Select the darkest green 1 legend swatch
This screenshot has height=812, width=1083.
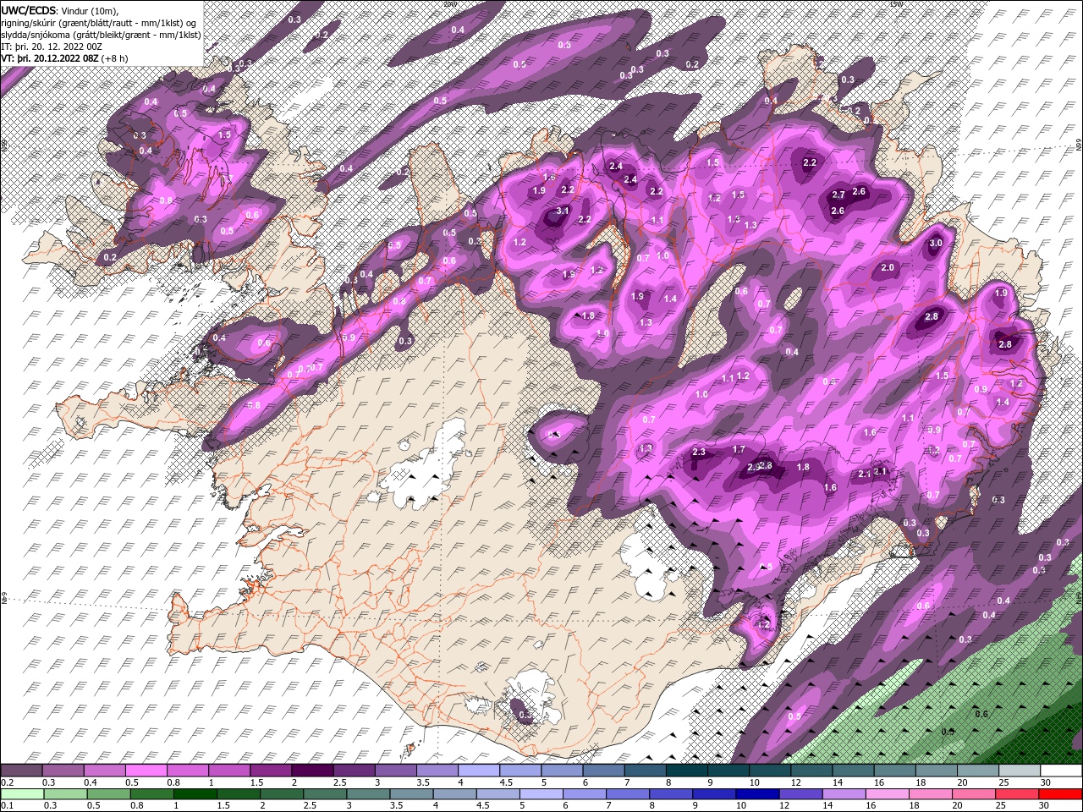pos(195,794)
